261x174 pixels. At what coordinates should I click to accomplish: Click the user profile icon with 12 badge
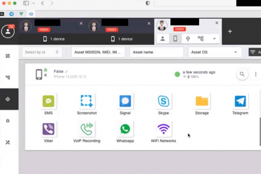(8, 31)
